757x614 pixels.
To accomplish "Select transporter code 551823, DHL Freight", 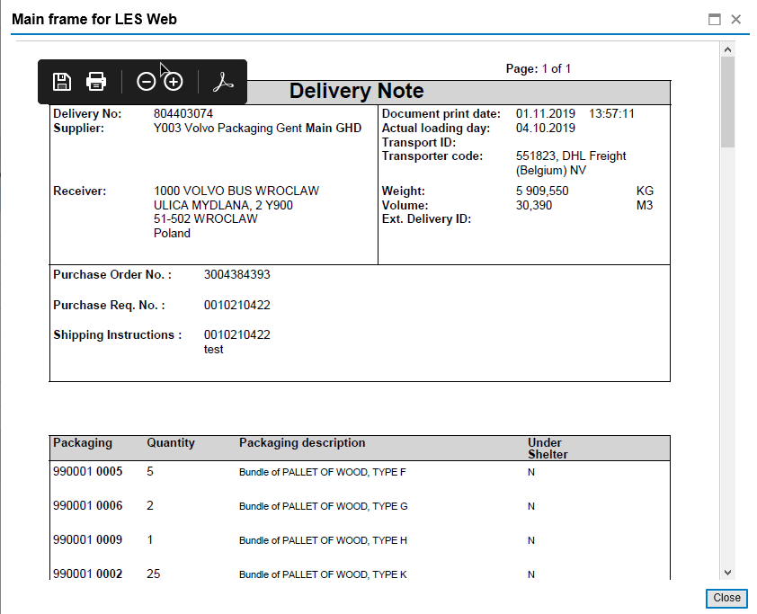I will pos(571,156).
